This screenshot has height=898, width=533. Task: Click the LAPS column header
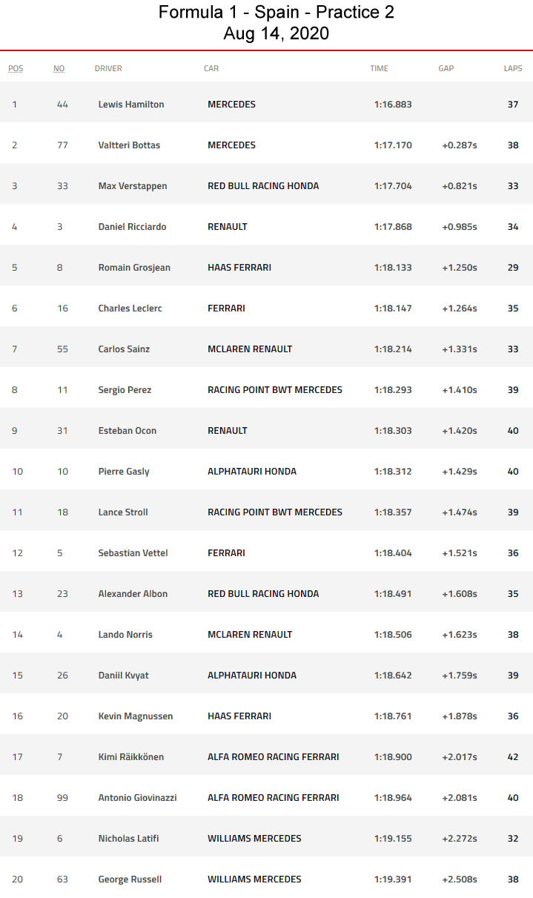tap(513, 68)
